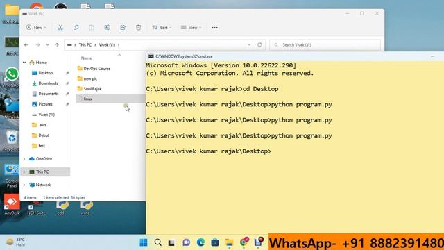Select the test folder in navigation pane
This screenshot has width=444, height=250.
coord(42,146)
